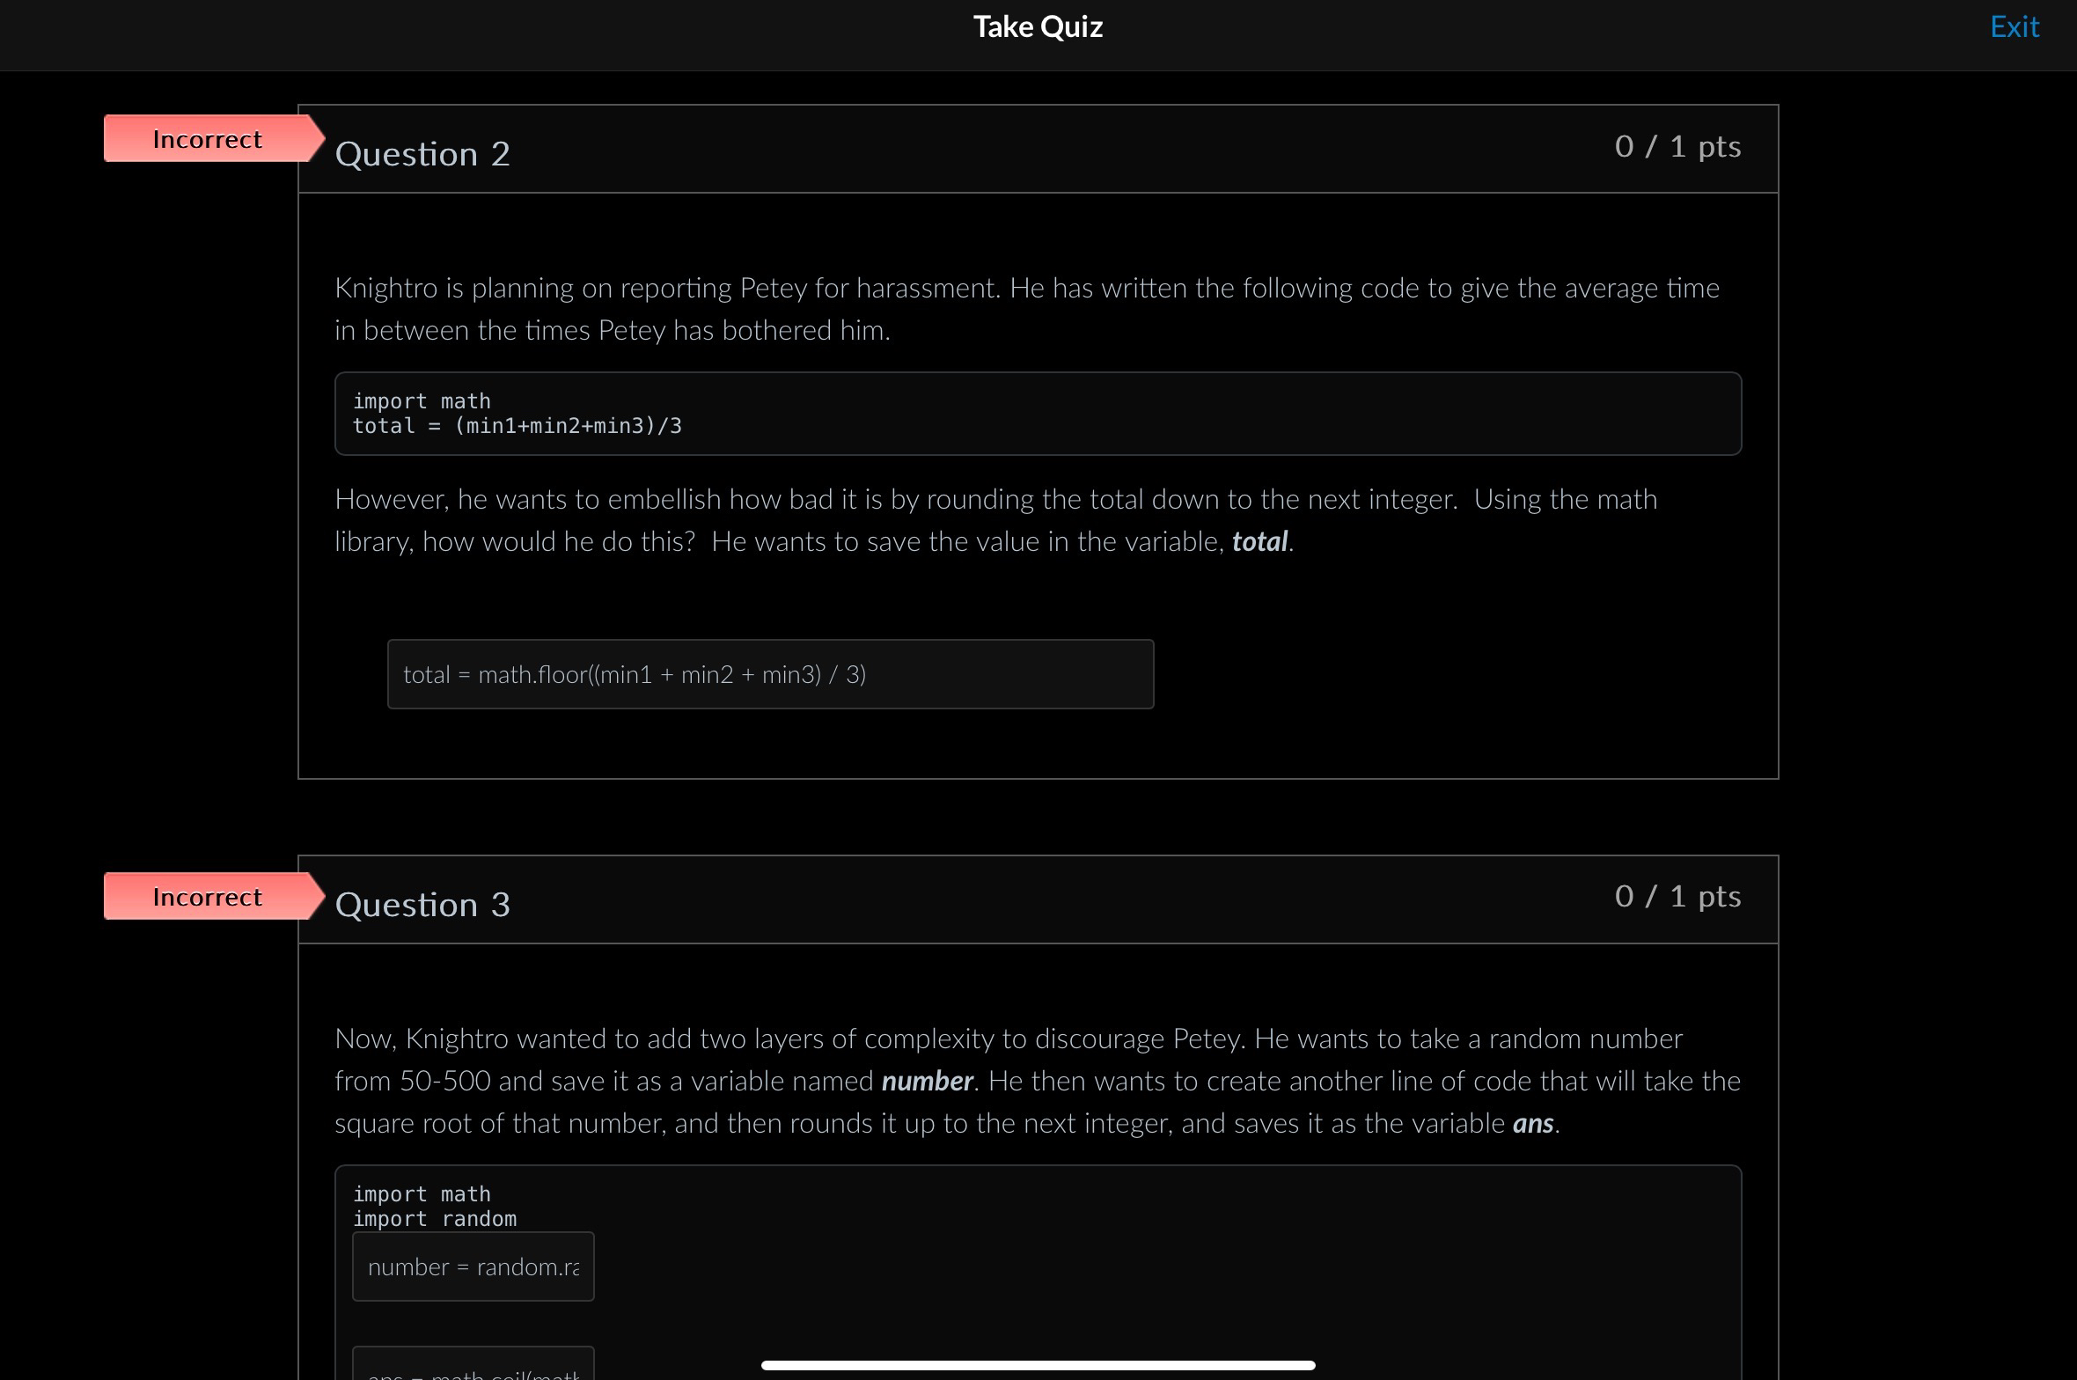Click Question 2's 0 / 1 pts score

point(1677,146)
